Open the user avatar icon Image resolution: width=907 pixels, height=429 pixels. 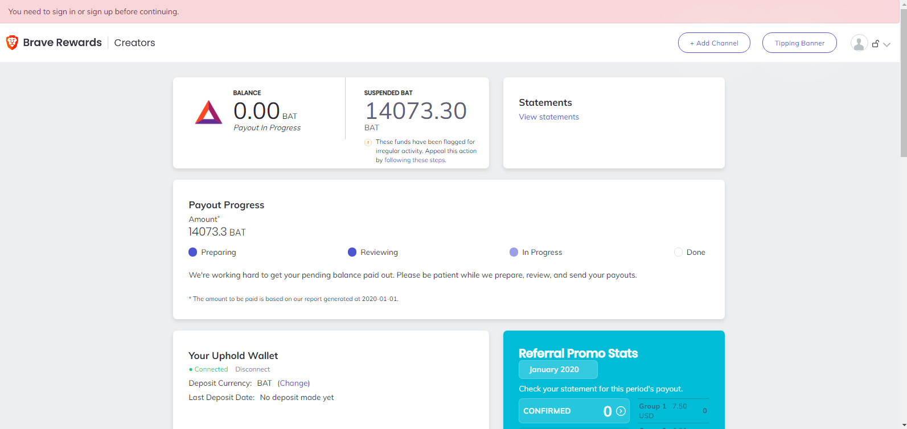click(x=859, y=43)
